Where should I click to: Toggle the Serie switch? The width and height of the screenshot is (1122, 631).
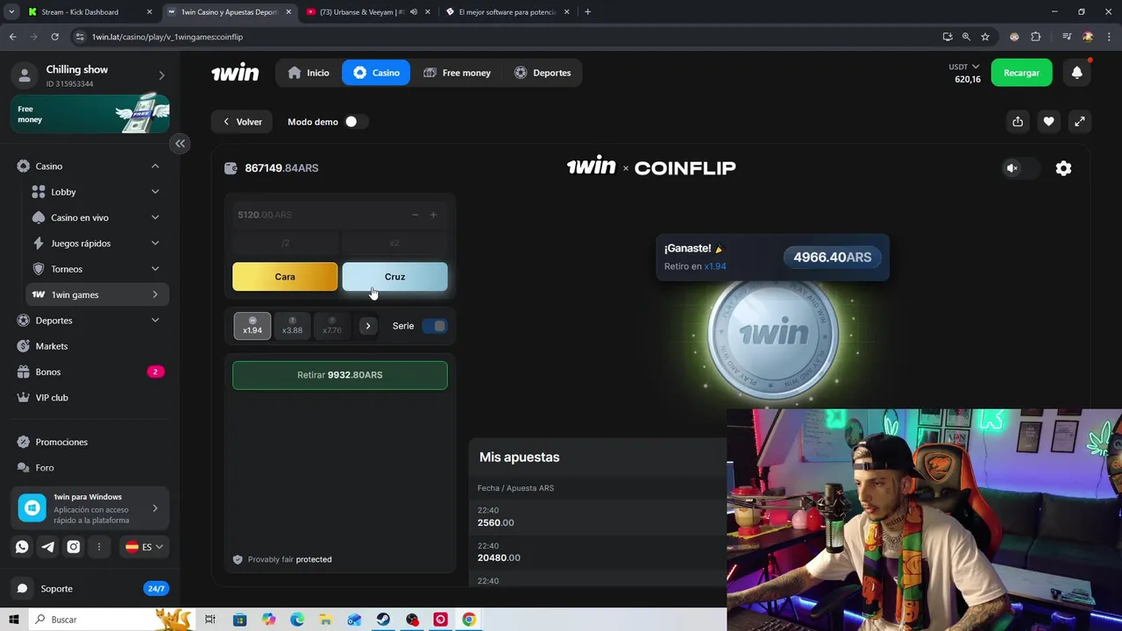pos(435,326)
